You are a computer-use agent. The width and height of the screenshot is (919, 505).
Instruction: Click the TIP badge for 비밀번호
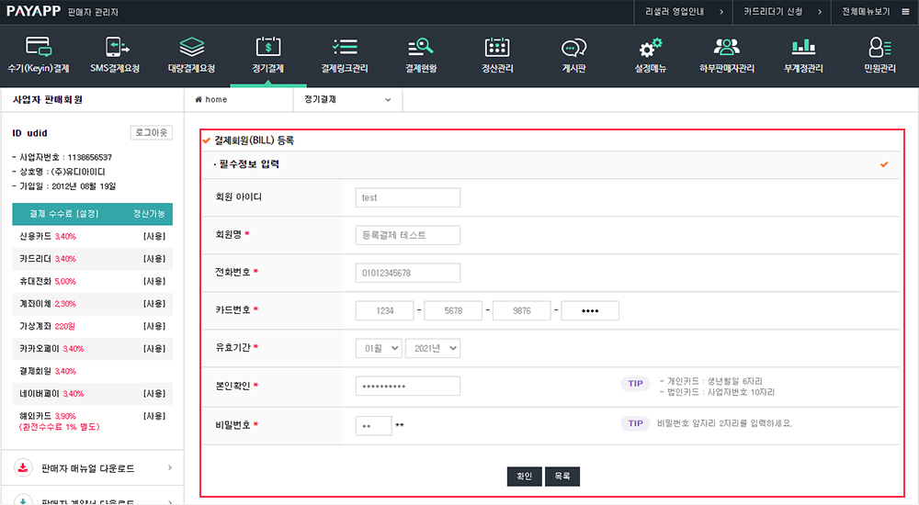click(x=635, y=423)
